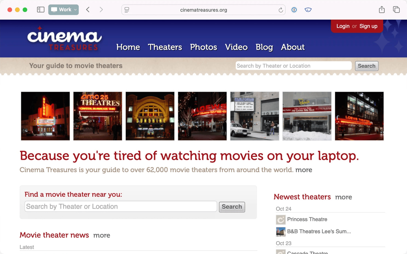The width and height of the screenshot is (407, 254).
Task: Click the Login link
Action: [x=343, y=26]
